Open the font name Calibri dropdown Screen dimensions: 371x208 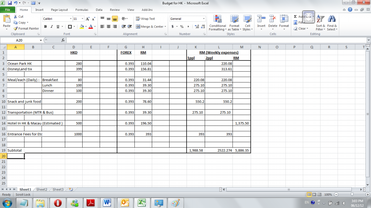[x=71, y=18]
